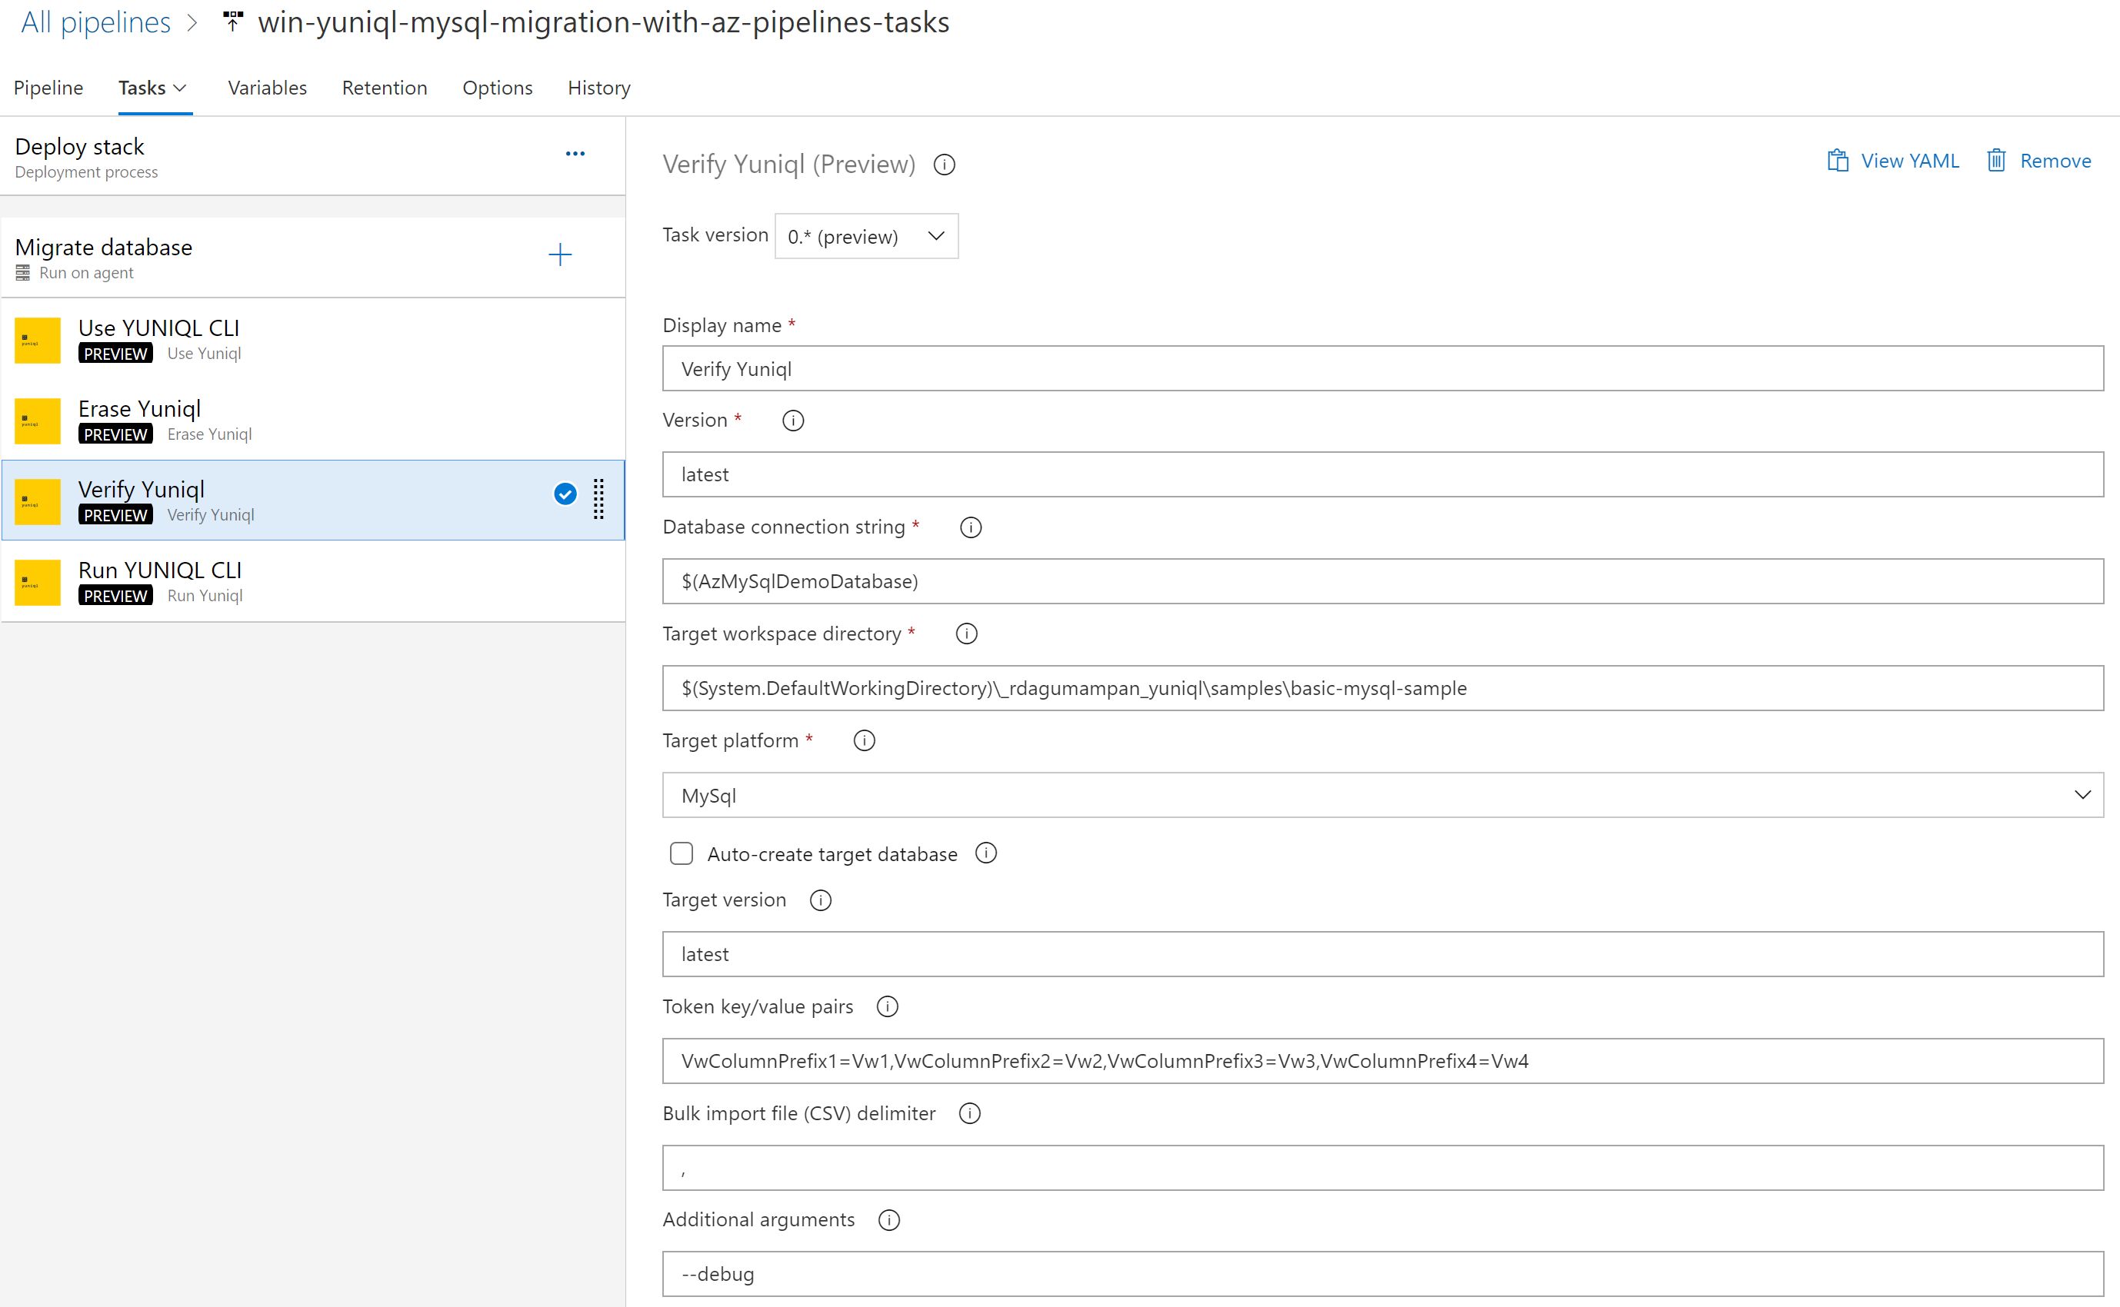Grab the drag handle on Verify Yuniql
Image resolution: width=2120 pixels, height=1307 pixels.
click(x=598, y=500)
